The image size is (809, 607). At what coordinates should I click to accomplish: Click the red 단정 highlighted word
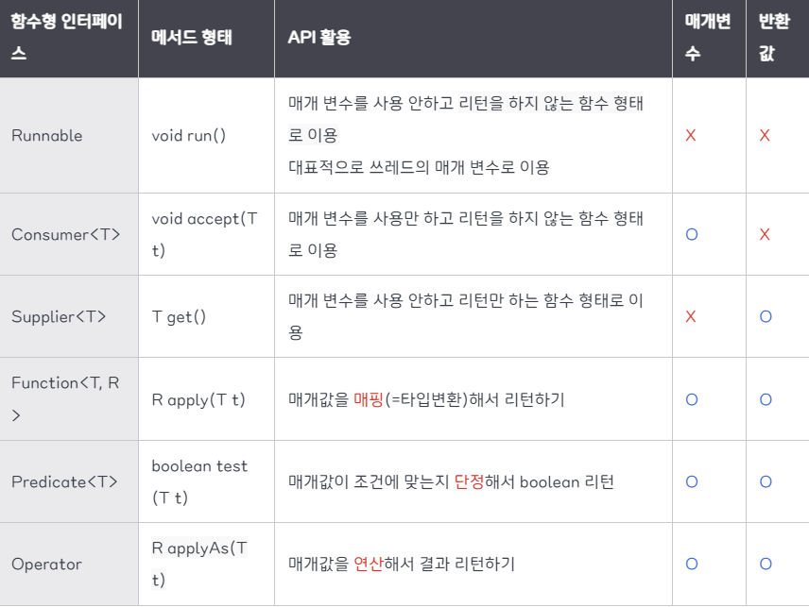469,481
